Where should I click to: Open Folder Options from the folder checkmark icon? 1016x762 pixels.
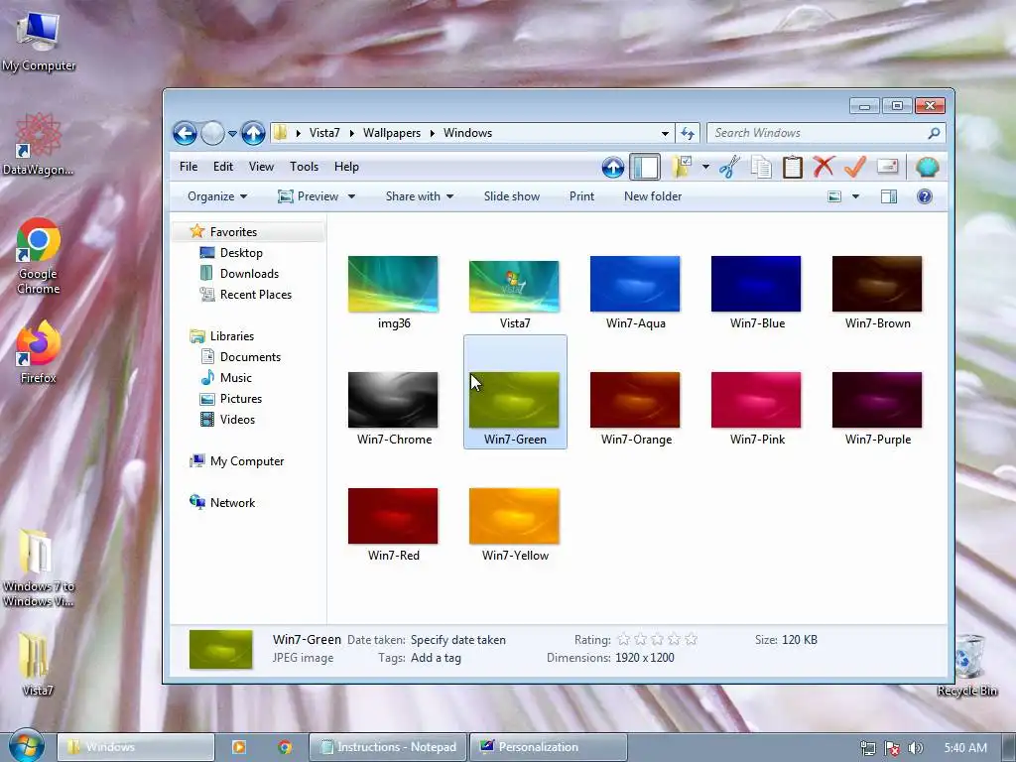coord(682,167)
